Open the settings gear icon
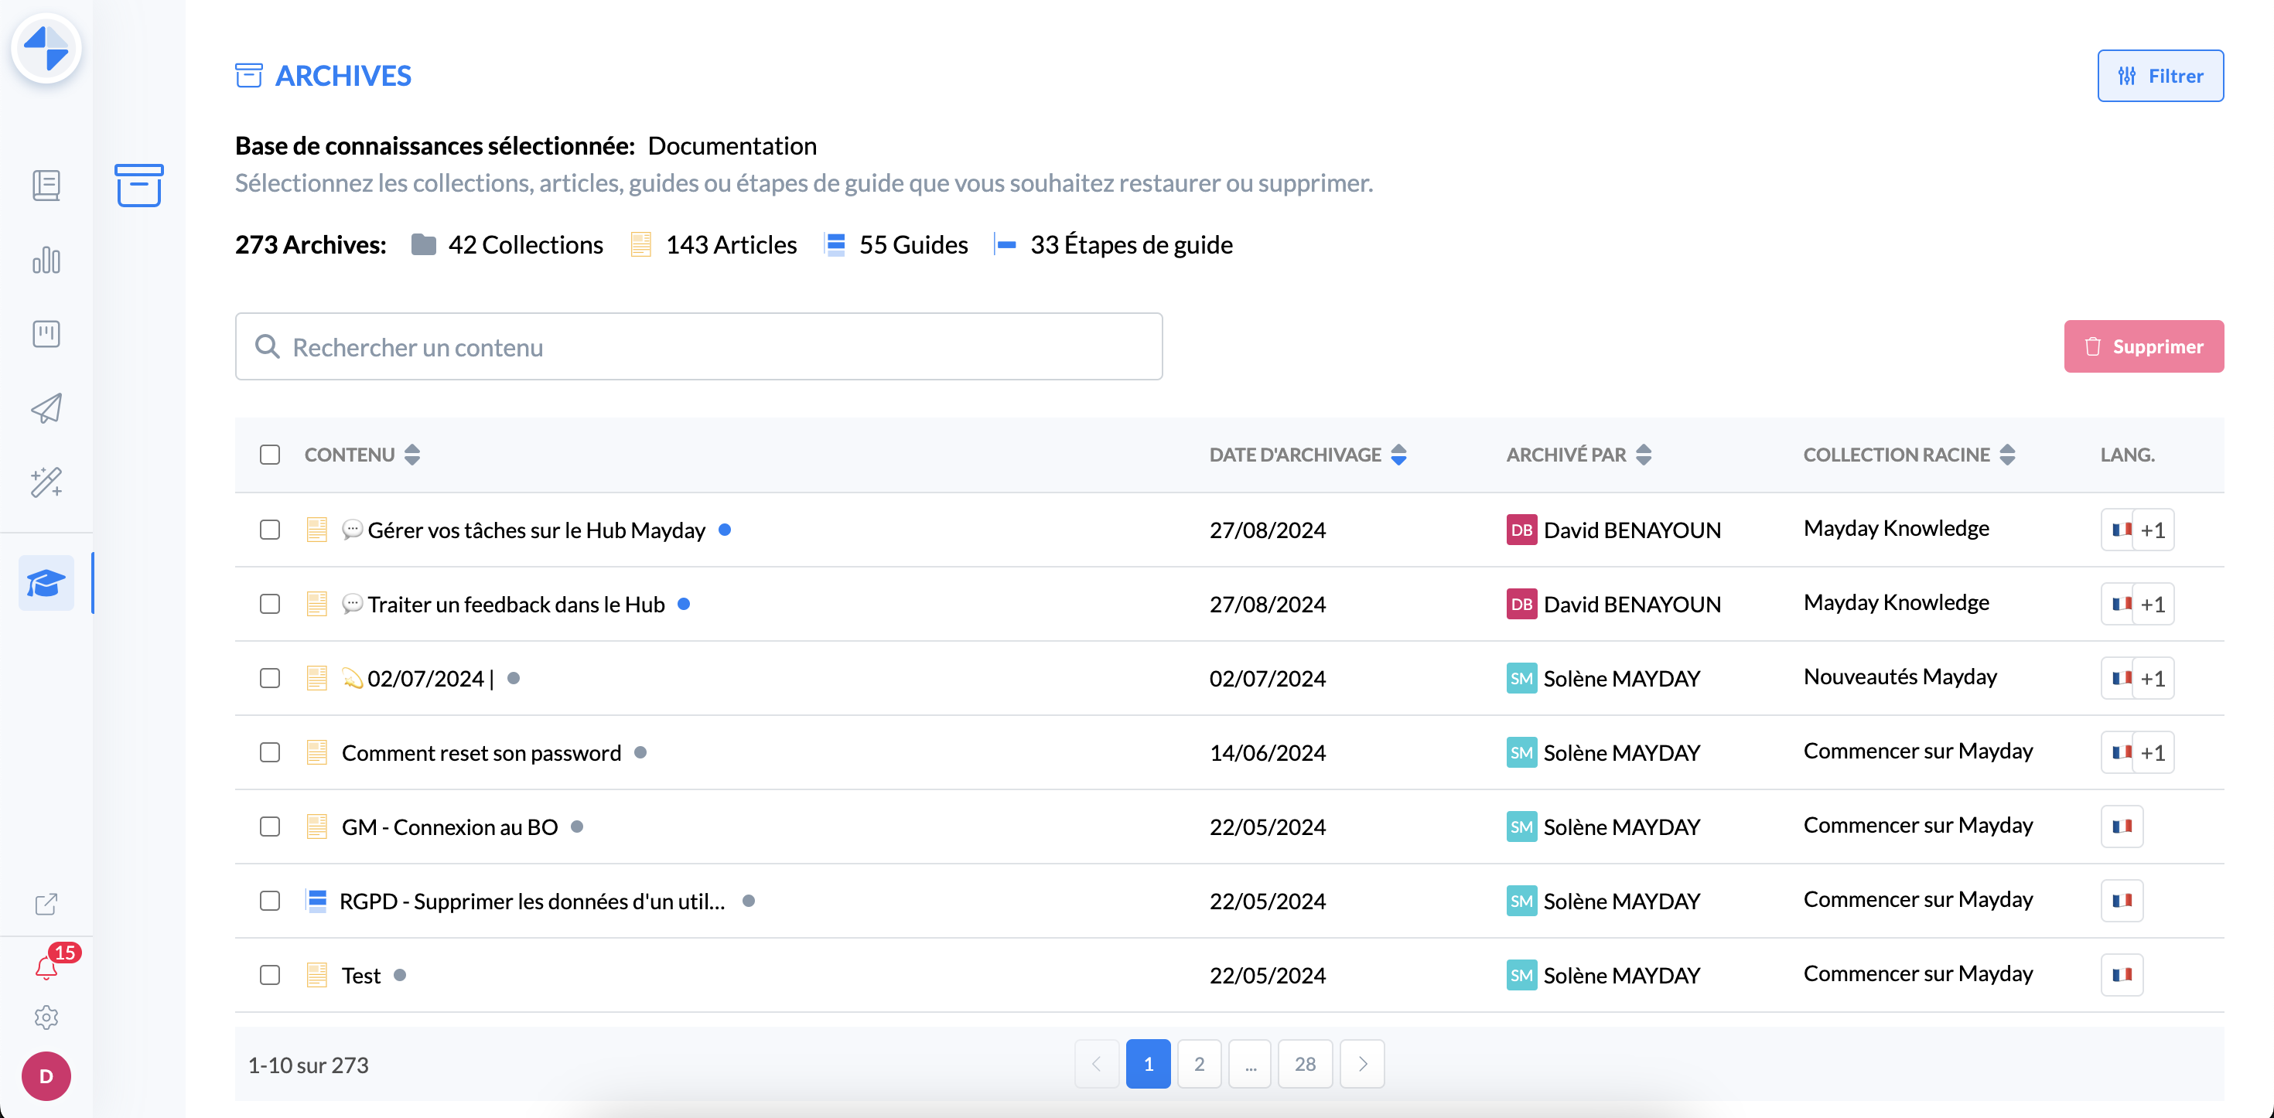Image resolution: width=2274 pixels, height=1118 pixels. 46,1017
